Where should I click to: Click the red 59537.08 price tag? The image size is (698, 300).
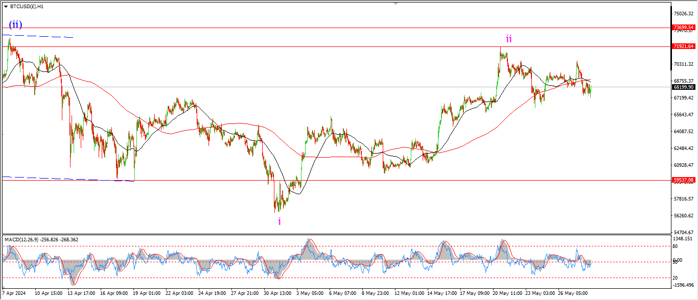coord(684,180)
